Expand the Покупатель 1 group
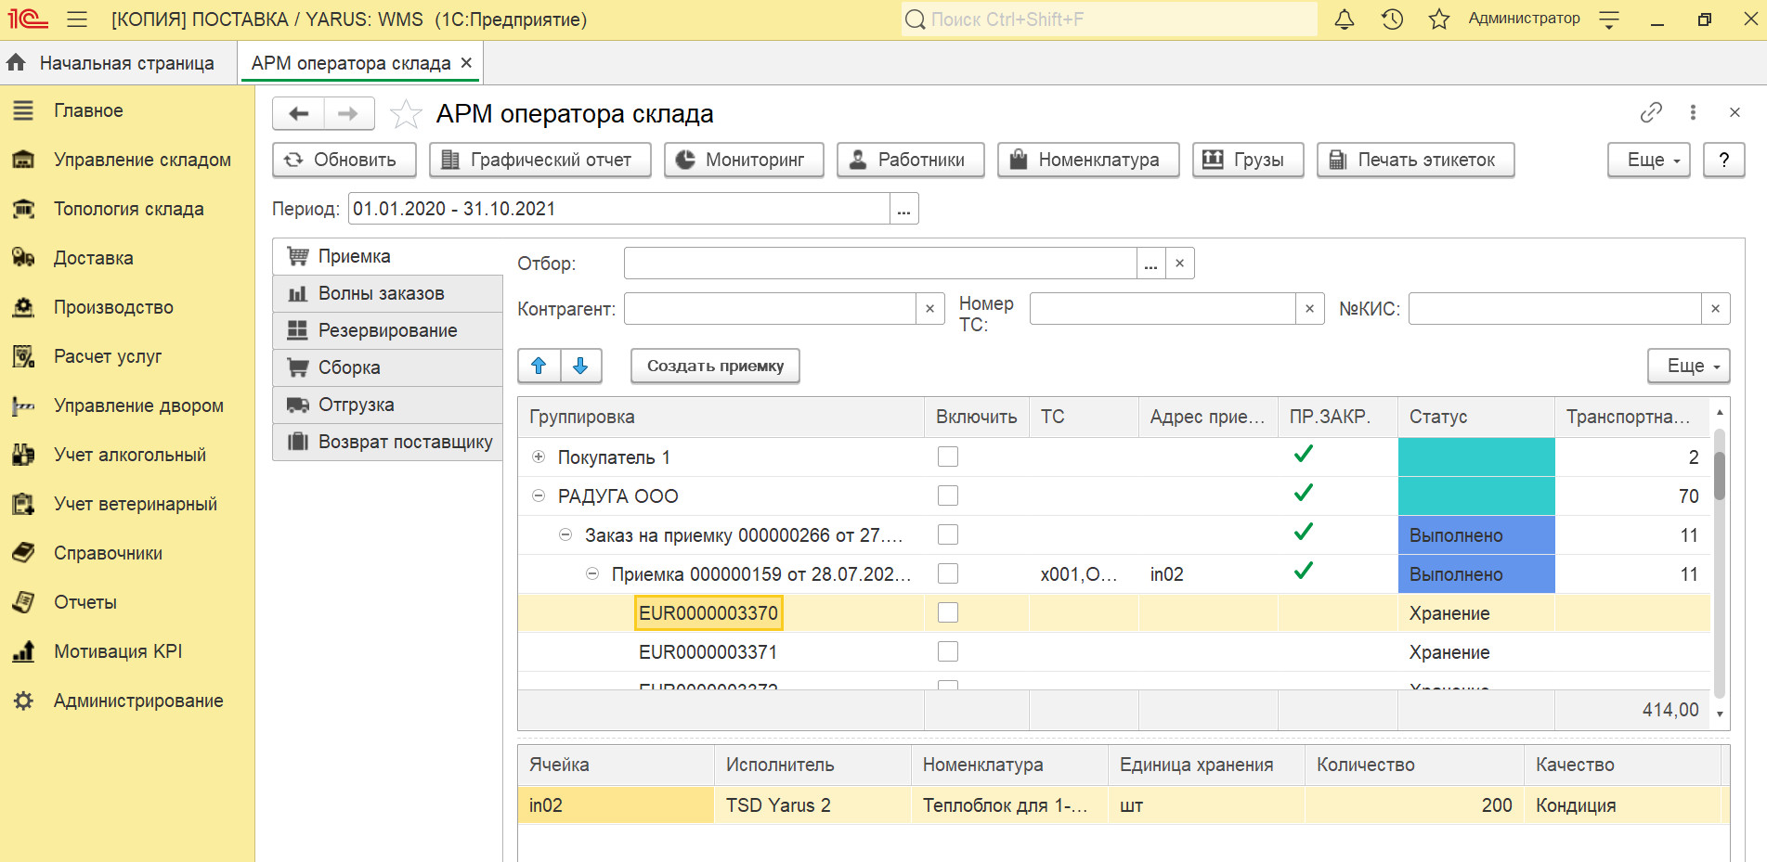This screenshot has height=862, width=1767. 539,457
